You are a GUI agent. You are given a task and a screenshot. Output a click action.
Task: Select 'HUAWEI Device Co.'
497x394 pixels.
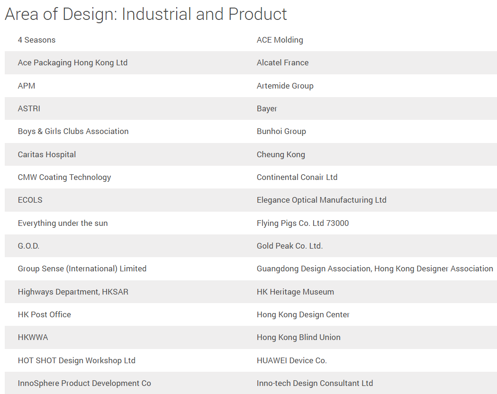click(291, 361)
